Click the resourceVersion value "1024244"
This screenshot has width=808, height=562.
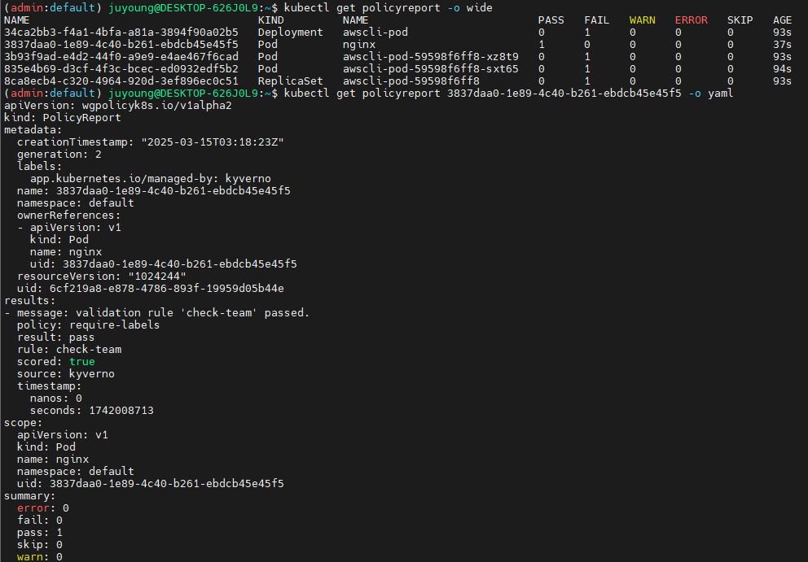157,277
